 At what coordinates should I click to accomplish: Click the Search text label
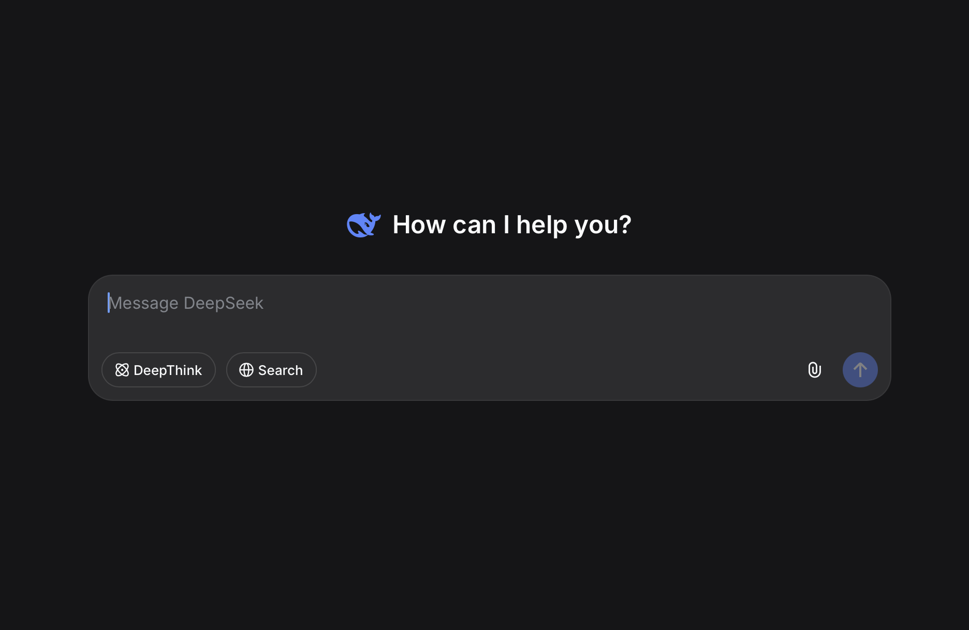coord(280,370)
